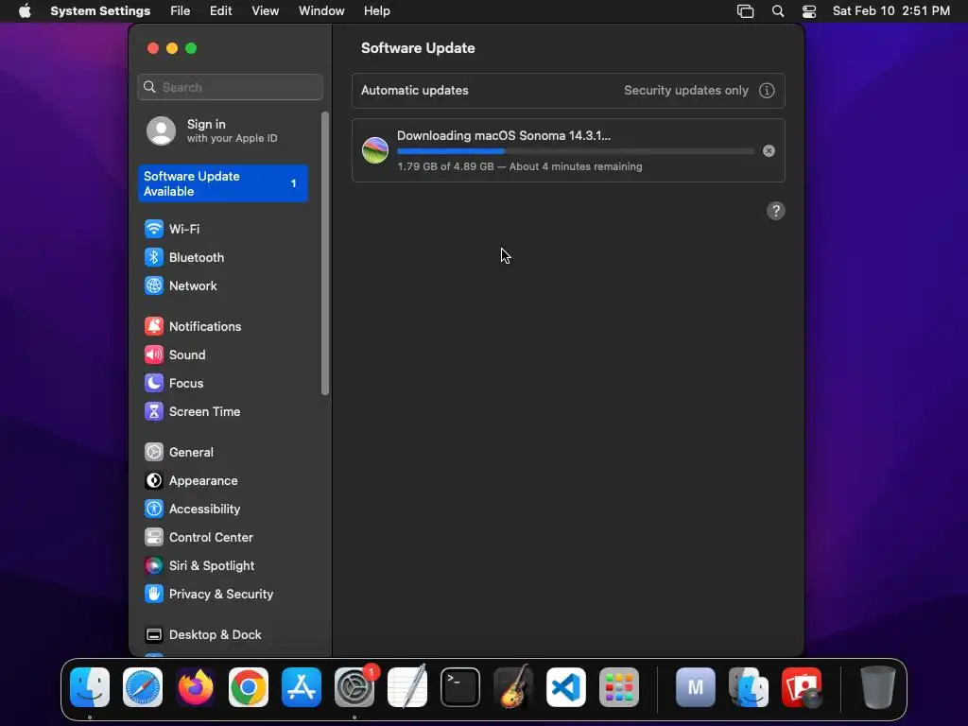The width and height of the screenshot is (968, 726).
Task: Open Control Center in menu bar
Action: [809, 11]
